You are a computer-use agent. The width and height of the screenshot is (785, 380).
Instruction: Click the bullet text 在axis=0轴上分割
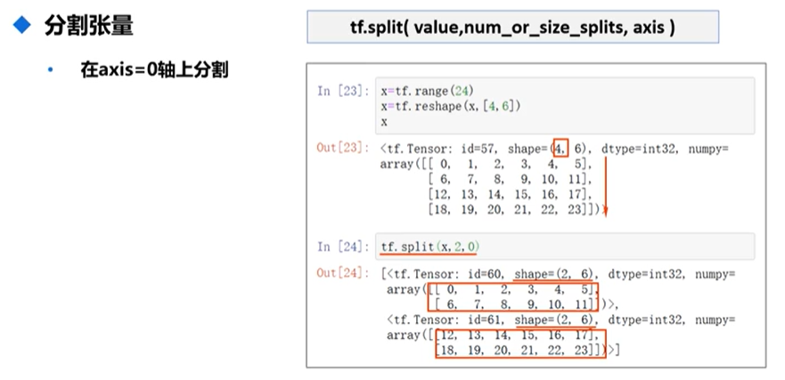click(154, 69)
